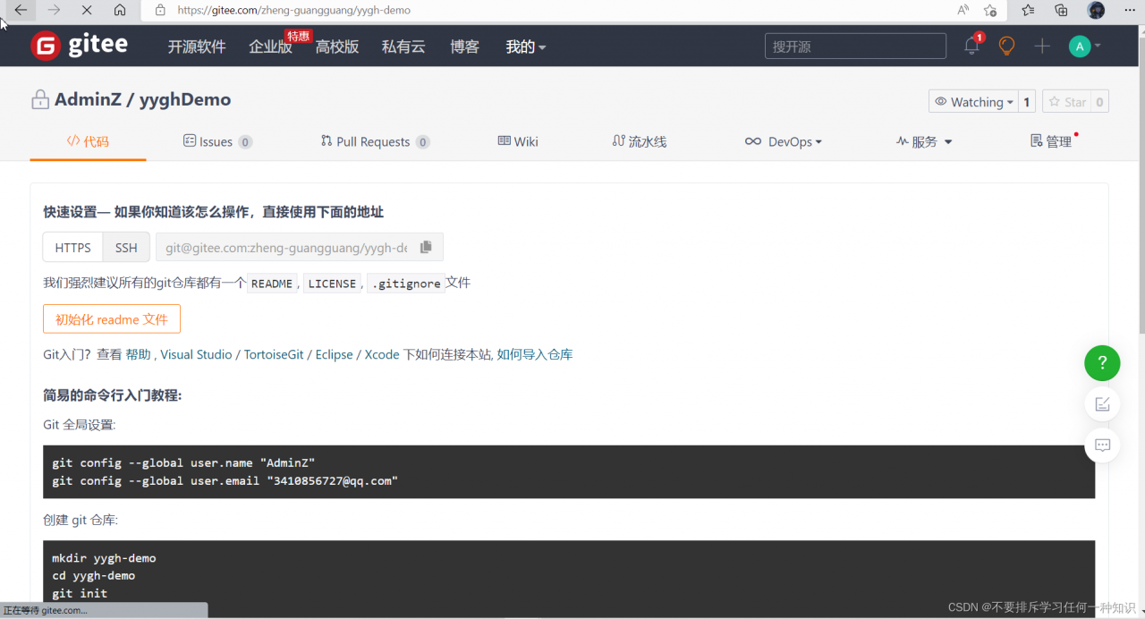1145x619 pixels.
Task: Click the Star button
Action: pos(1066,102)
